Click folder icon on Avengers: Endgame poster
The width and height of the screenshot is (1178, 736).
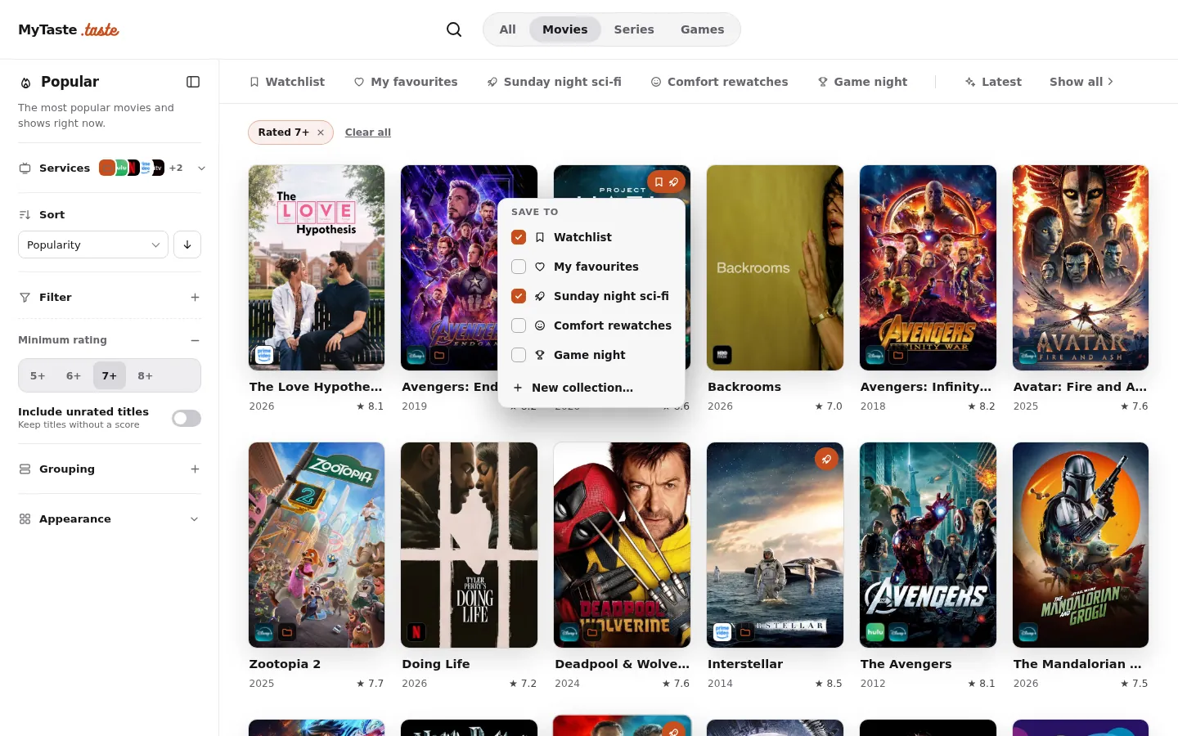439,356
